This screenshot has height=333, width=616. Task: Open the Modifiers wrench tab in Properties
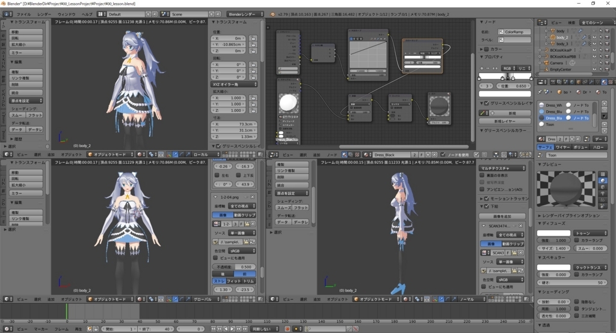591,82
